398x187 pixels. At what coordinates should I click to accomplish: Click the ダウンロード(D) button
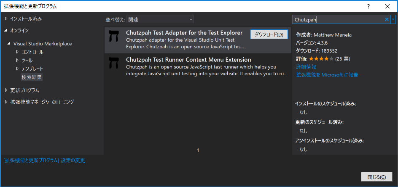coord(269,34)
